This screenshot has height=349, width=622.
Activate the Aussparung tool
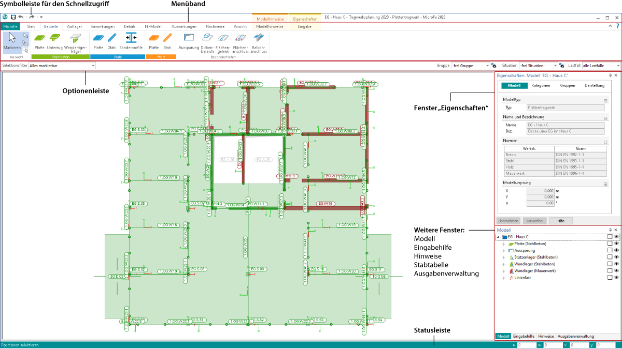[189, 40]
